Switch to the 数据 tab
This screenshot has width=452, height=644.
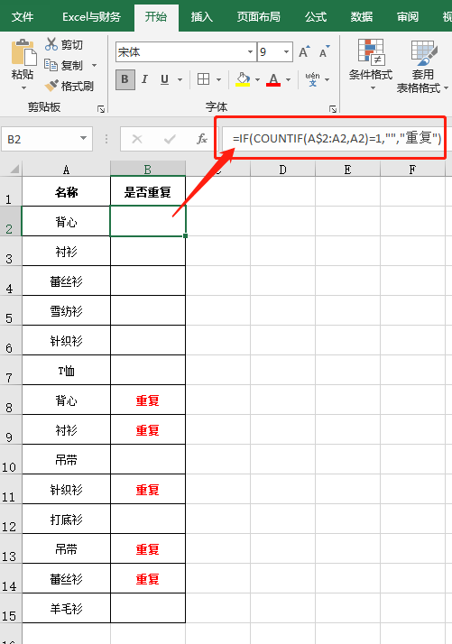click(362, 17)
